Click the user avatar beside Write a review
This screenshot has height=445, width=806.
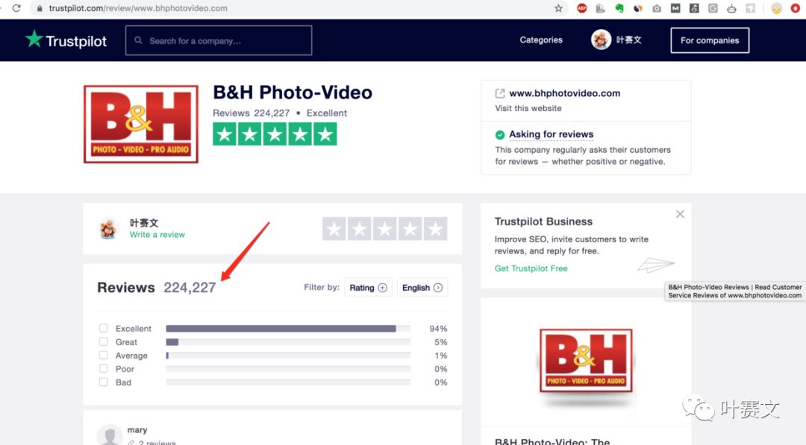click(x=108, y=228)
